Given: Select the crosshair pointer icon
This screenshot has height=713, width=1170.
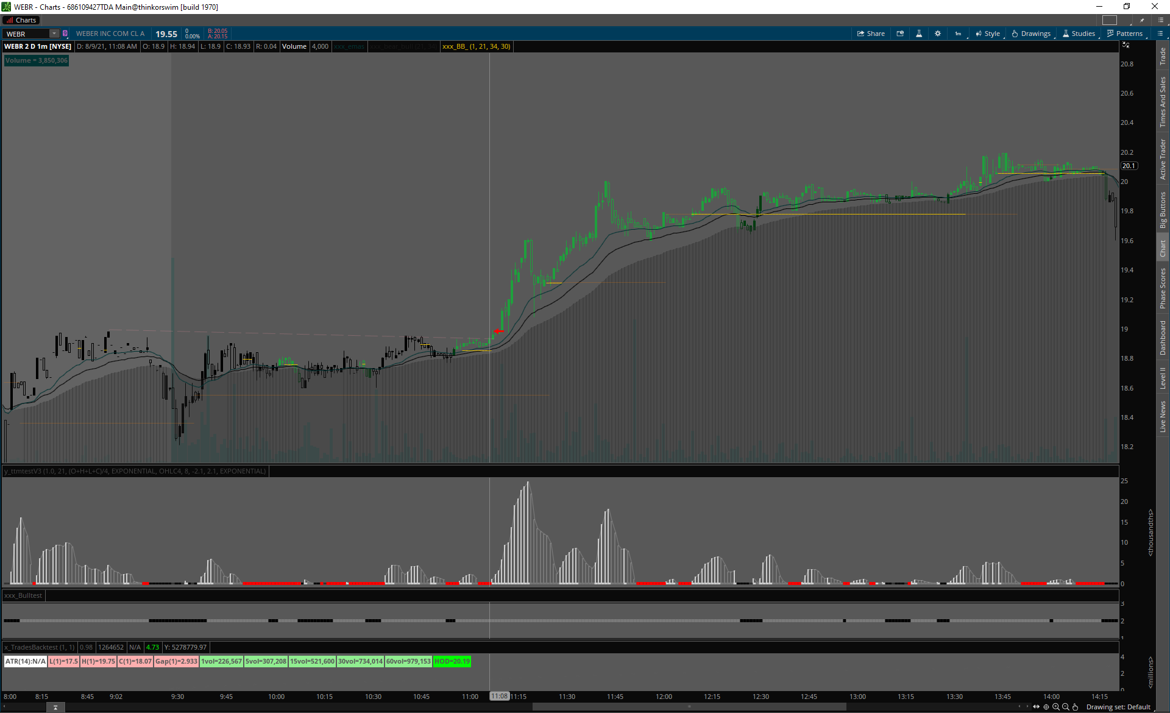Looking at the screenshot, I should click(1046, 707).
